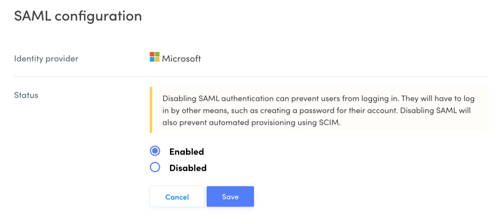Click the Microsoft logo icon
Viewport: 500px width, 215px height.
pyautogui.click(x=155, y=57)
